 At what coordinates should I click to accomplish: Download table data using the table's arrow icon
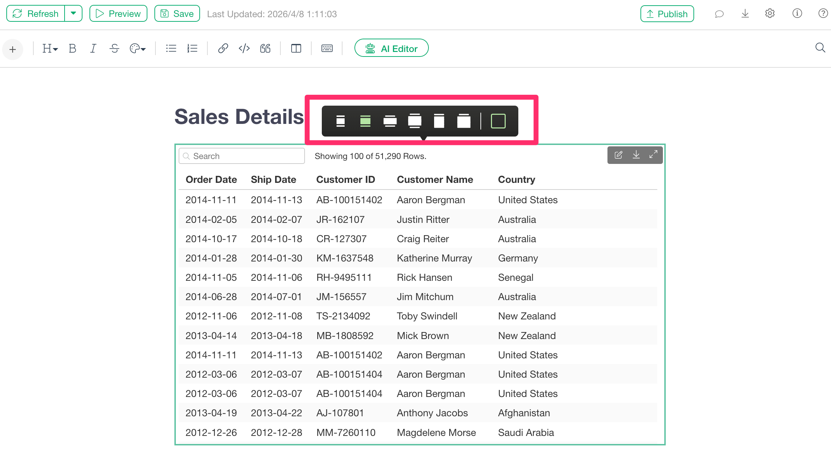pyautogui.click(x=636, y=155)
